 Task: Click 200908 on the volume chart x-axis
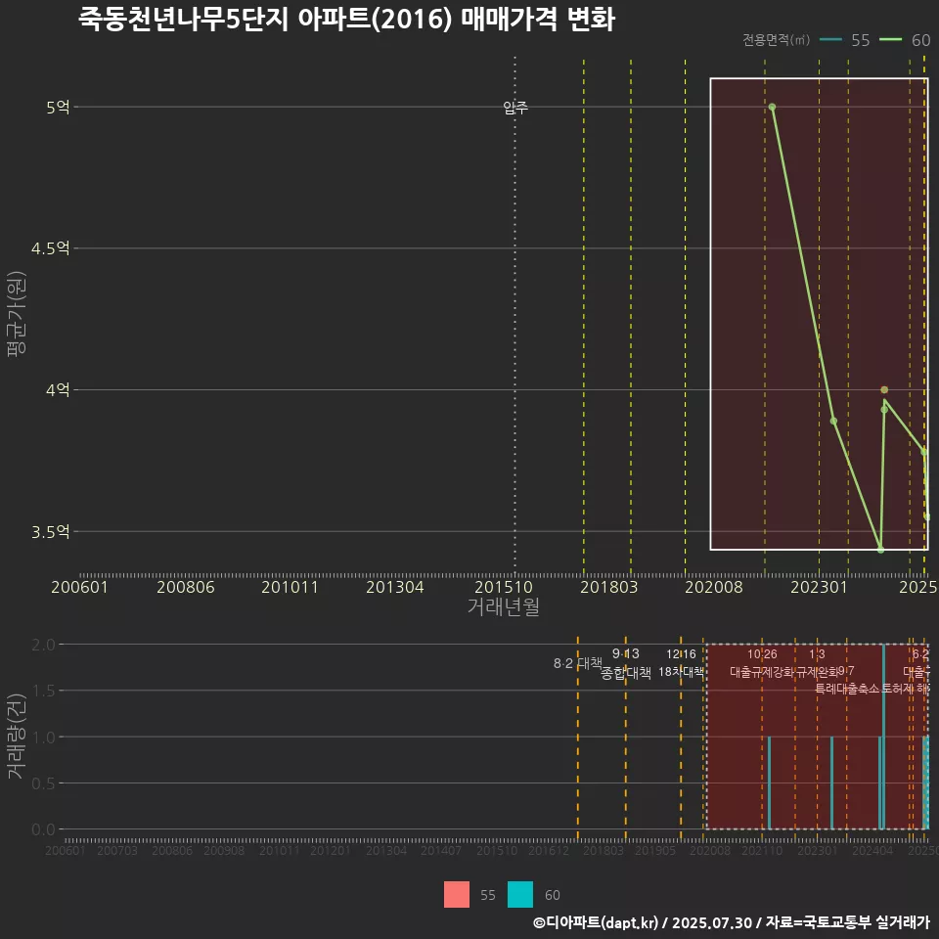point(224,850)
